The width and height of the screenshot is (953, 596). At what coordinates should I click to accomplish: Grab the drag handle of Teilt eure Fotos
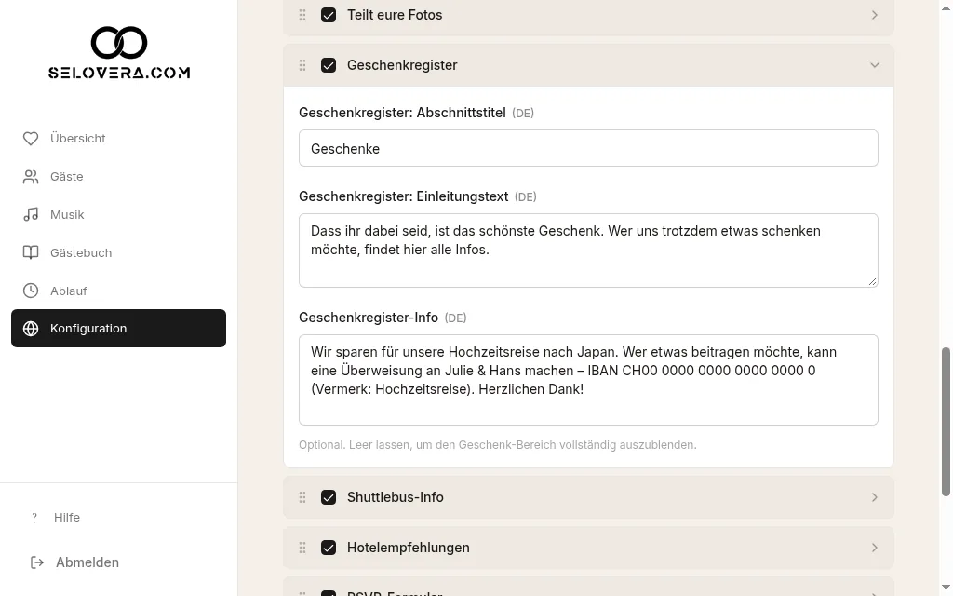click(x=302, y=15)
